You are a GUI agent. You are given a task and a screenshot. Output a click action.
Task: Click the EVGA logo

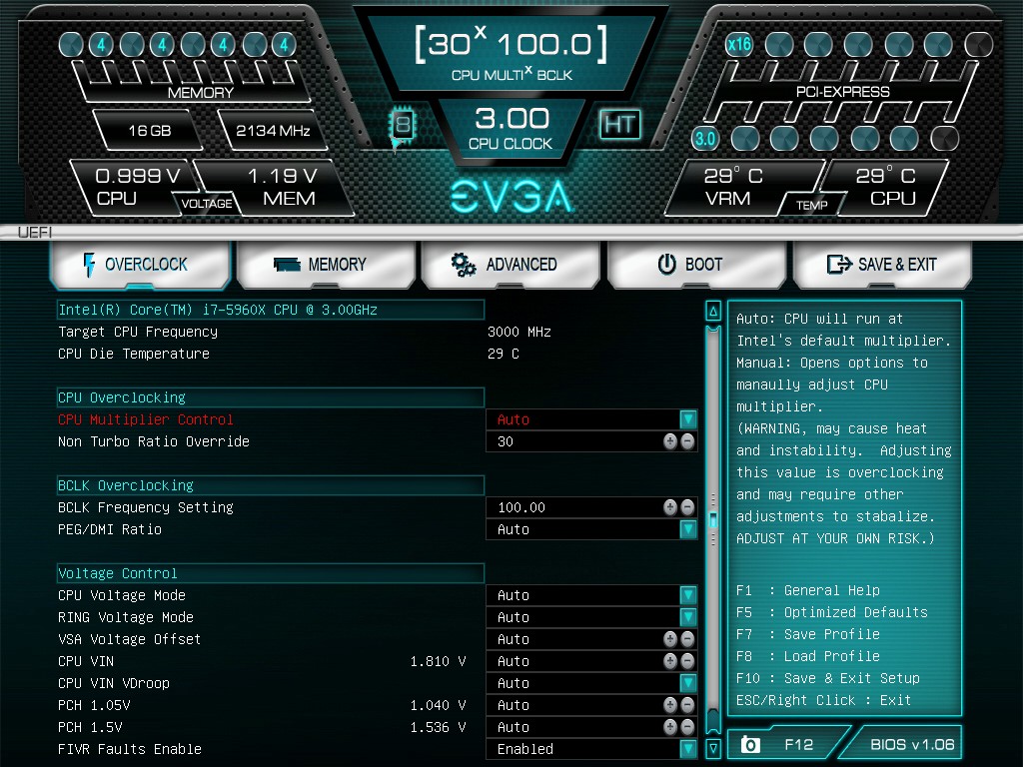pyautogui.click(x=511, y=196)
